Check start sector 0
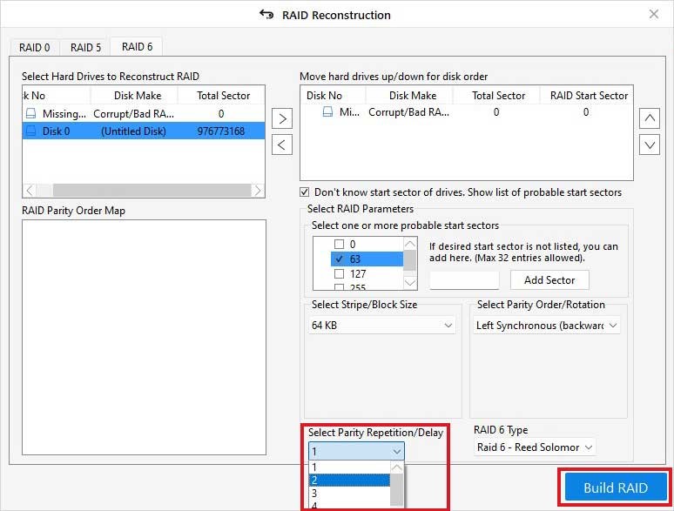The height and width of the screenshot is (511, 674). (x=339, y=244)
